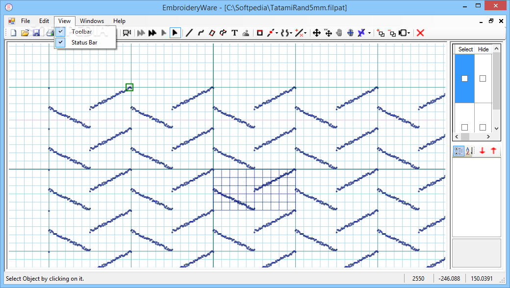
Task: Toggle the Status Bar checkmark in View menu
Action: tap(60, 42)
